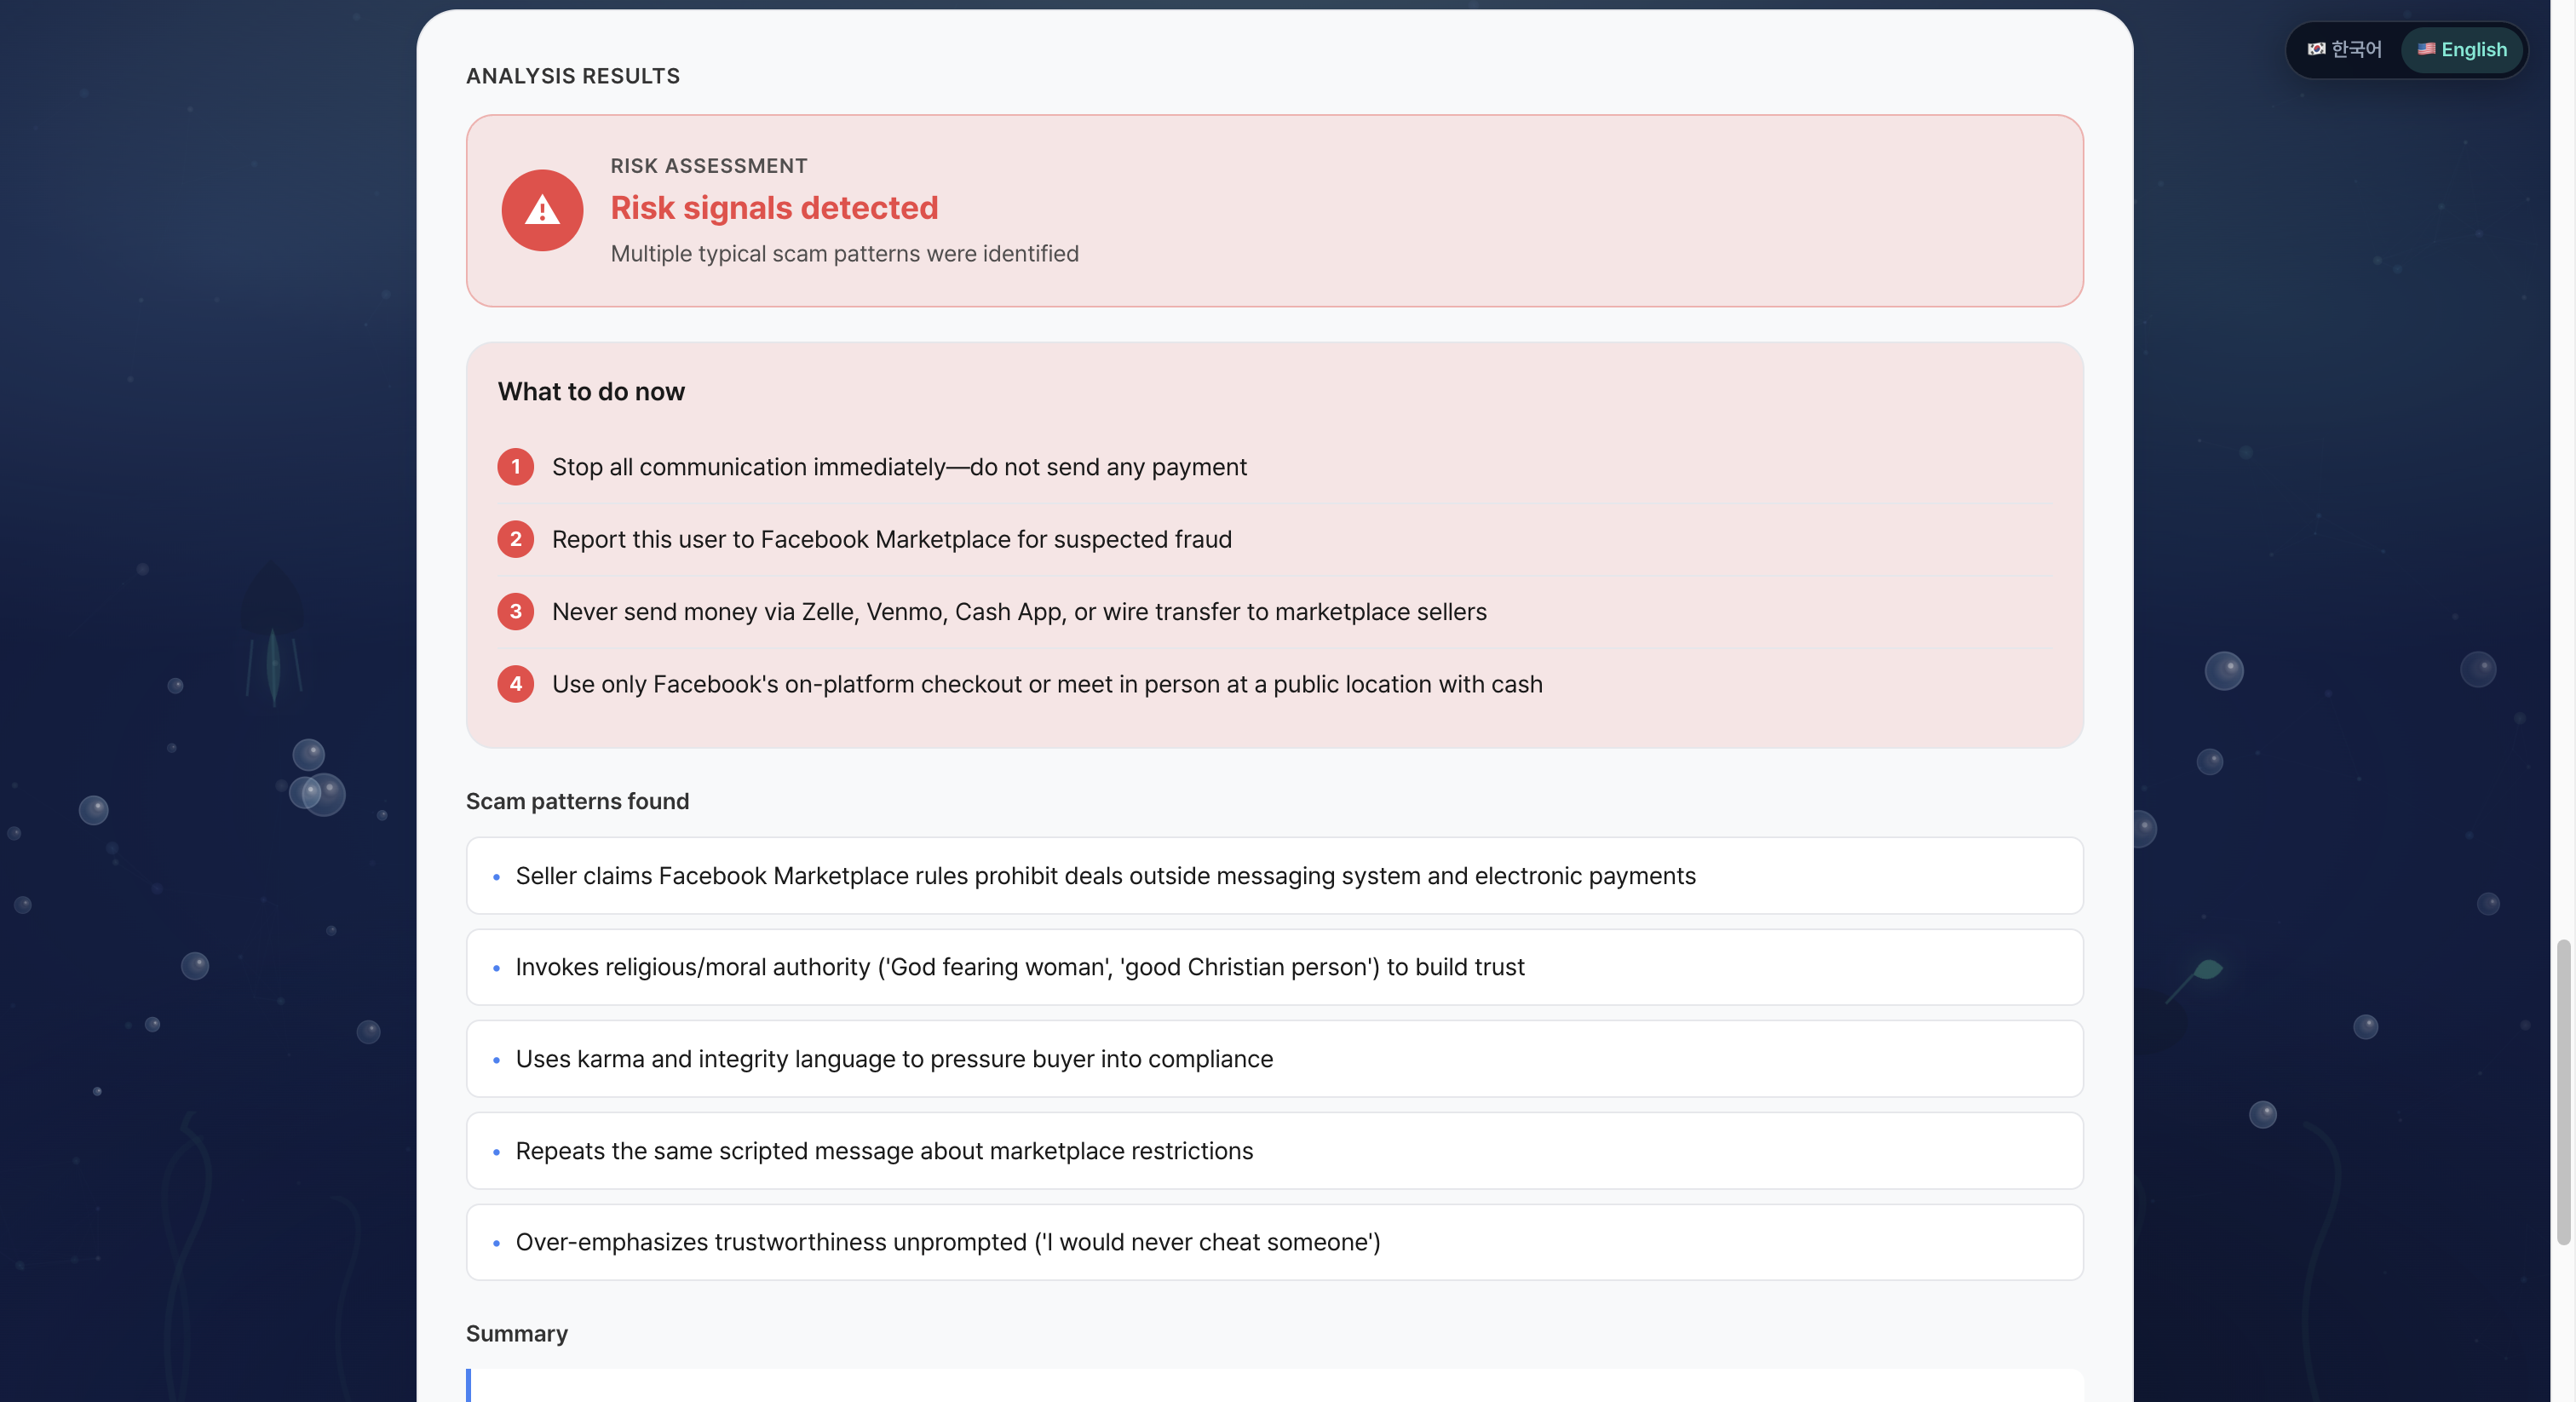Switch language to 한국어
2576x1402 pixels.
point(2344,49)
